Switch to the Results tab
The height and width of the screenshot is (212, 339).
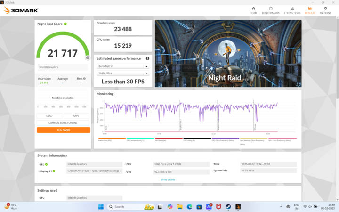pyautogui.click(x=310, y=10)
